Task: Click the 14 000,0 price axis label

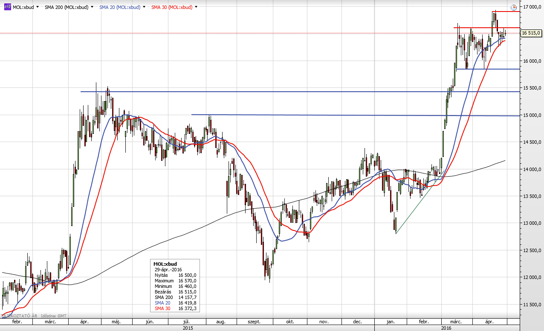Action: 532,169
